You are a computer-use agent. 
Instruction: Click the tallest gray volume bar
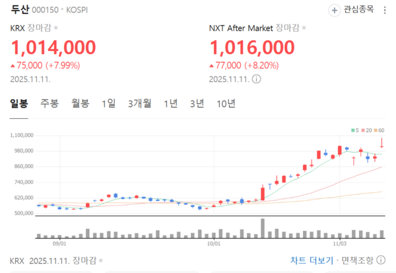pyautogui.click(x=262, y=228)
